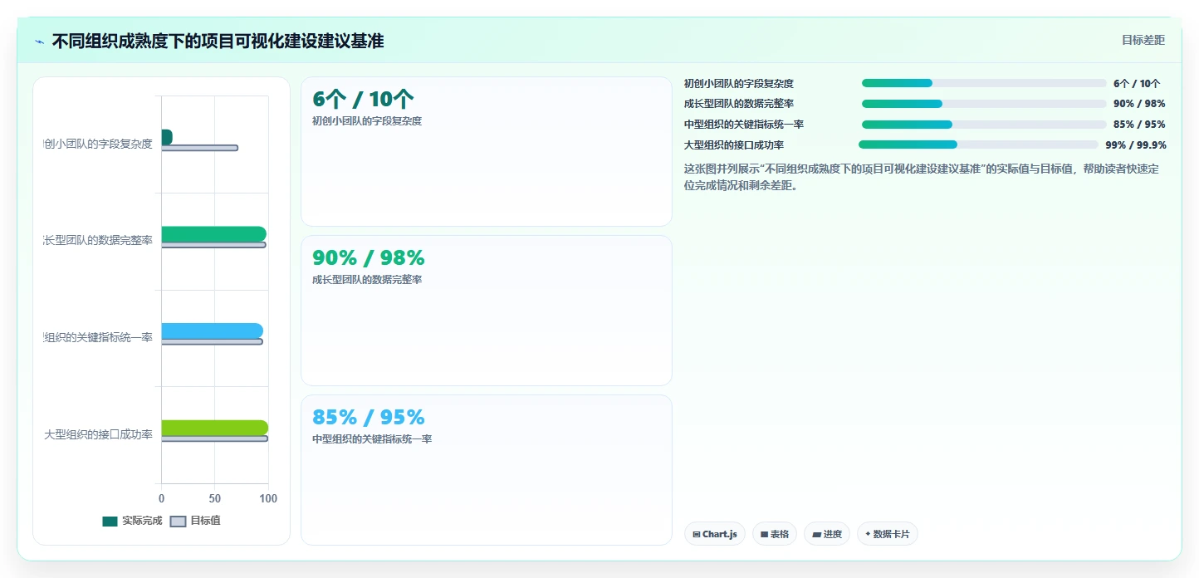Click the description paragraph starting 这张图并列展示

tap(922, 178)
